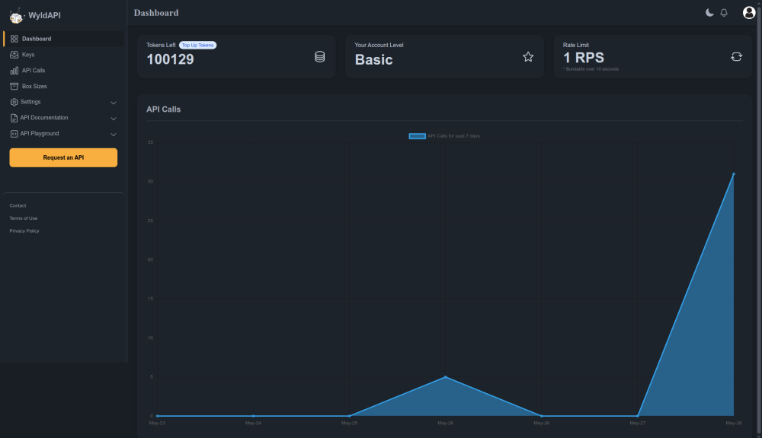Click the star icon on Account Level card
The width and height of the screenshot is (762, 438).
point(528,56)
